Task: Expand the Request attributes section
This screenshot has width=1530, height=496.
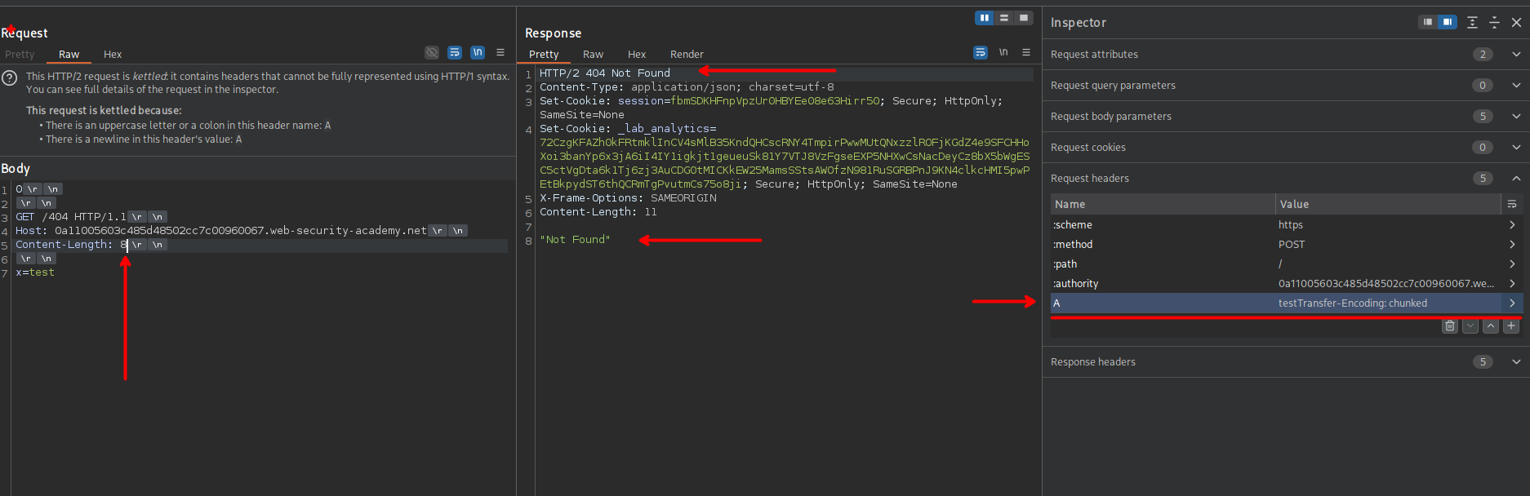Action: tap(1516, 55)
